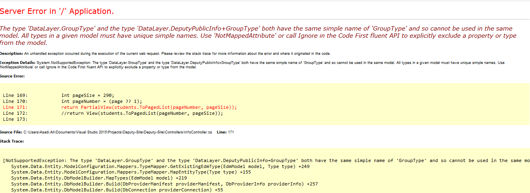
Task: Click the red italic GroupType error message
Action: click(x=256, y=35)
